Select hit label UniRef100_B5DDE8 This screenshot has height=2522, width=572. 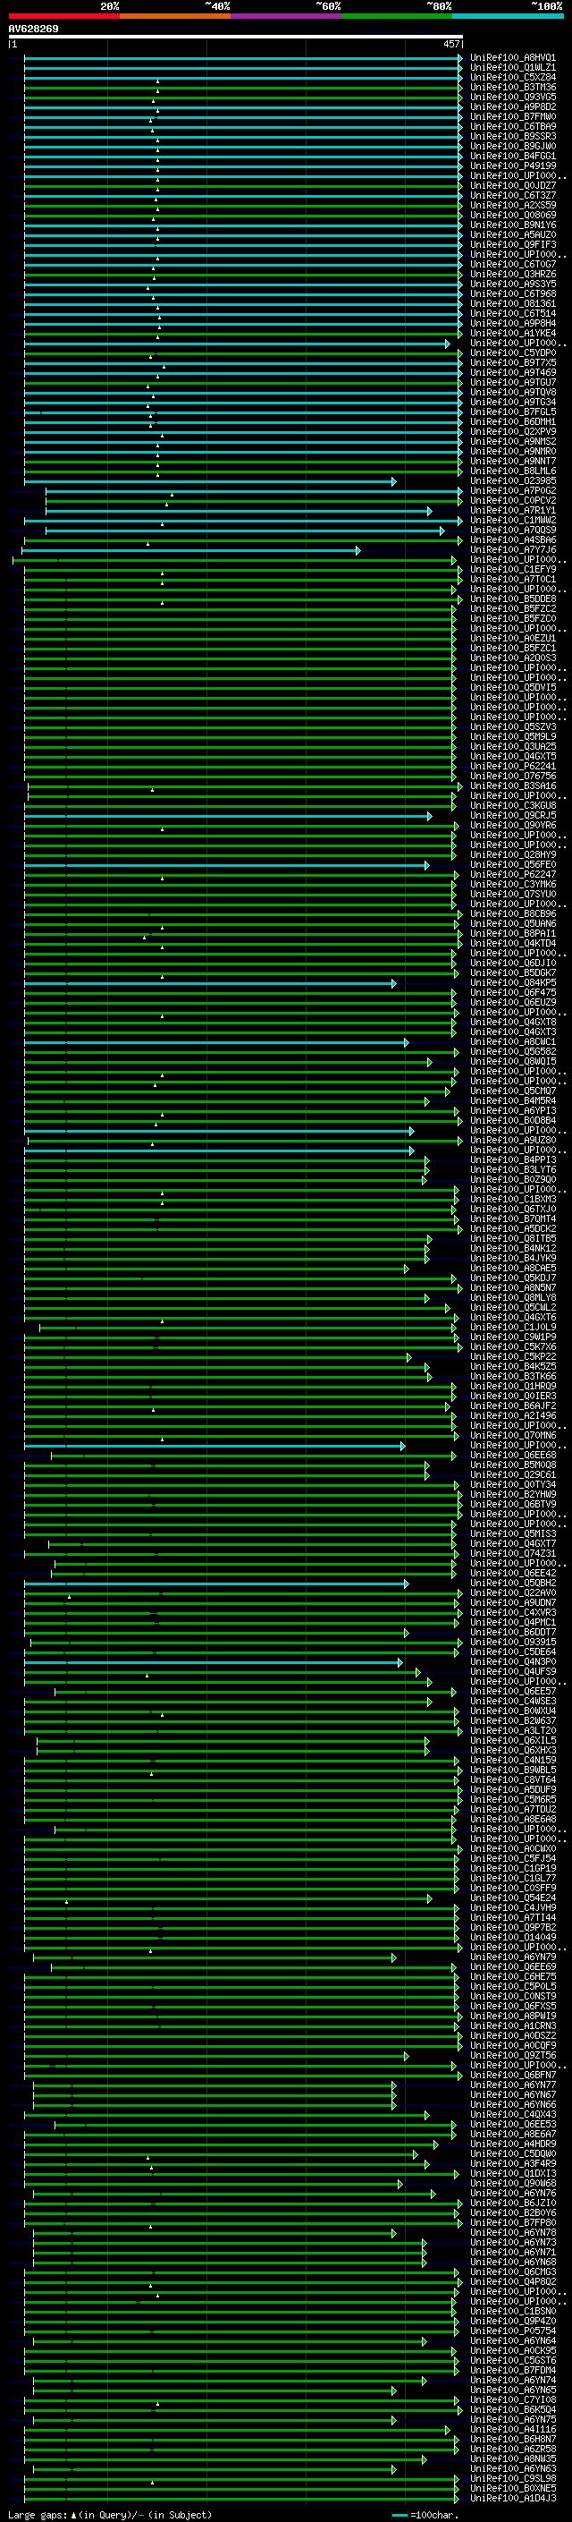[512, 599]
